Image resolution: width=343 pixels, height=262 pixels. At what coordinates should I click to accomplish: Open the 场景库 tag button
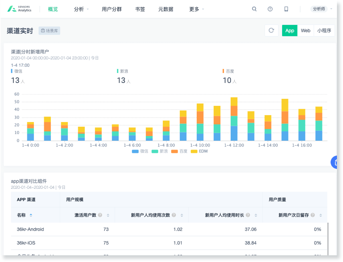[x=49, y=31]
